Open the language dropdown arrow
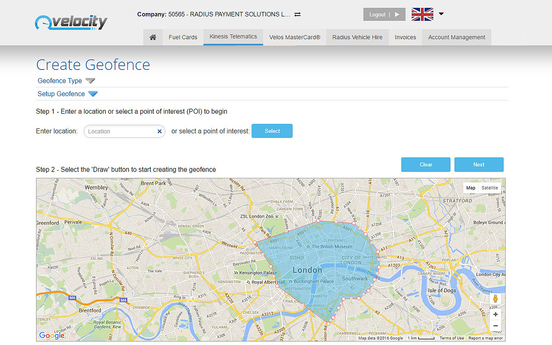 click(x=441, y=14)
